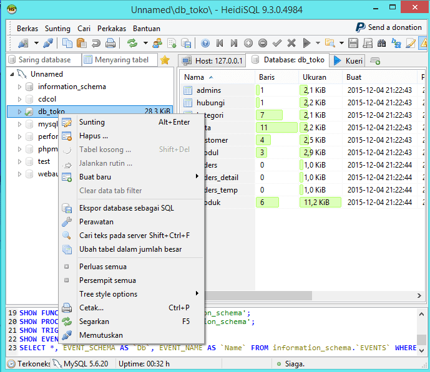Open Tree style options submenu
This screenshot has height=372, width=430.
pyautogui.click(x=132, y=294)
